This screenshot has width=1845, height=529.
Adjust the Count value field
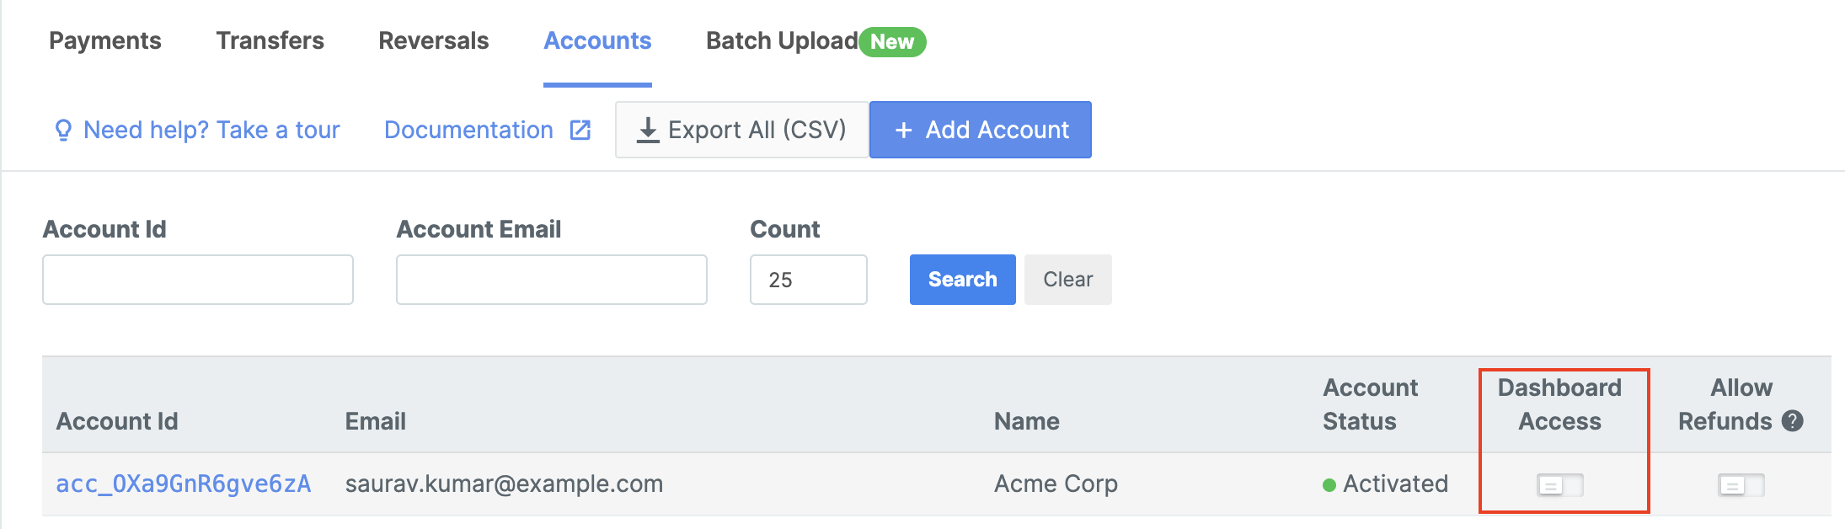pyautogui.click(x=807, y=279)
